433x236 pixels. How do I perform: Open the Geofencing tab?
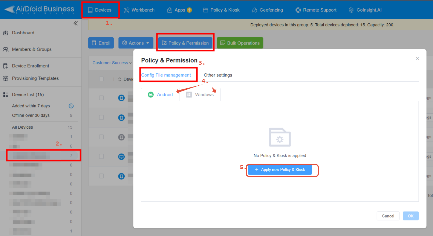268,10
